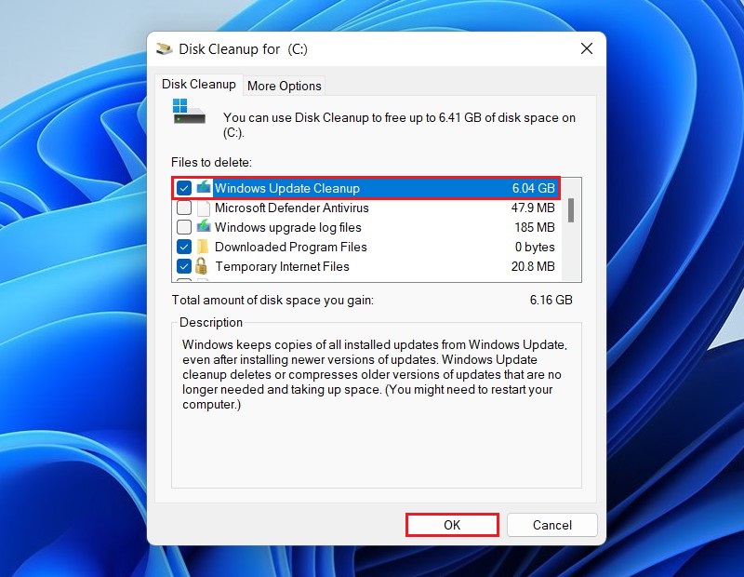Select the Windows upgrade log files label
The height and width of the screenshot is (577, 744).
(288, 227)
